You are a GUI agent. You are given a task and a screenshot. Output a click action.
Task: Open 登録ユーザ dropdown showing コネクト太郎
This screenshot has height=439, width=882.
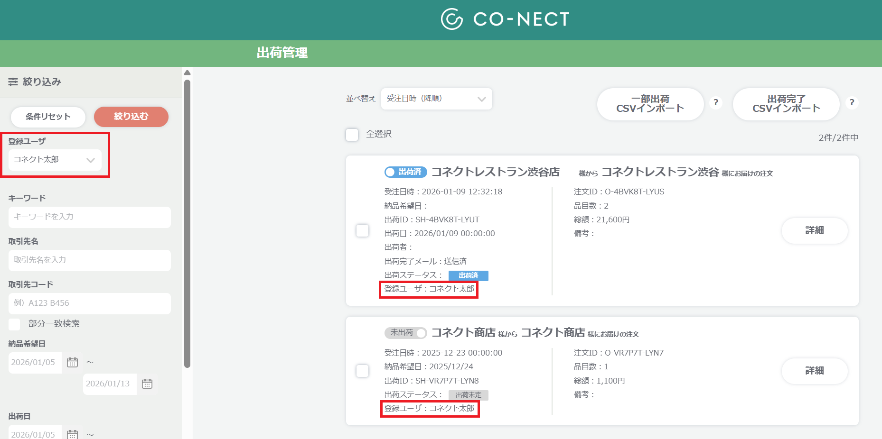[55, 160]
